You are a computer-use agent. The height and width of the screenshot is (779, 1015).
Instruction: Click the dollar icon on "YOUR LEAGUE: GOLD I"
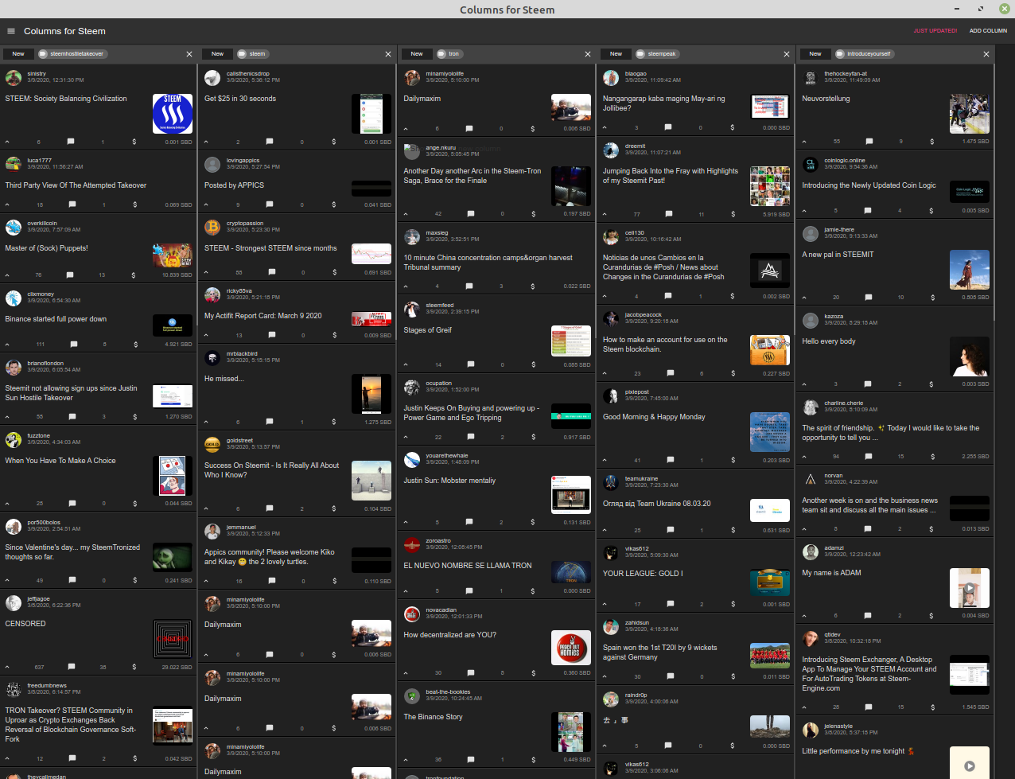coord(733,604)
